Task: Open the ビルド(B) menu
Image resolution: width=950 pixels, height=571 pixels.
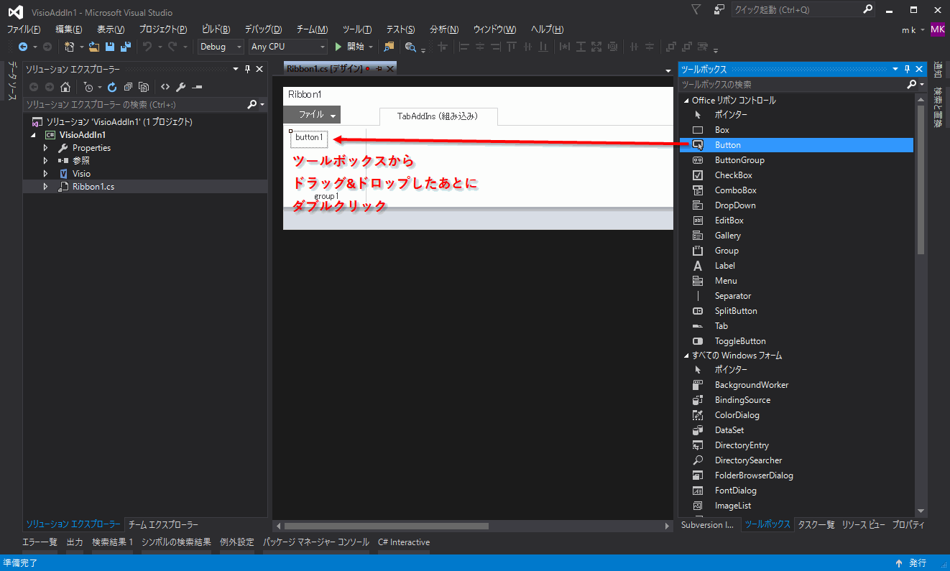Action: (216, 29)
